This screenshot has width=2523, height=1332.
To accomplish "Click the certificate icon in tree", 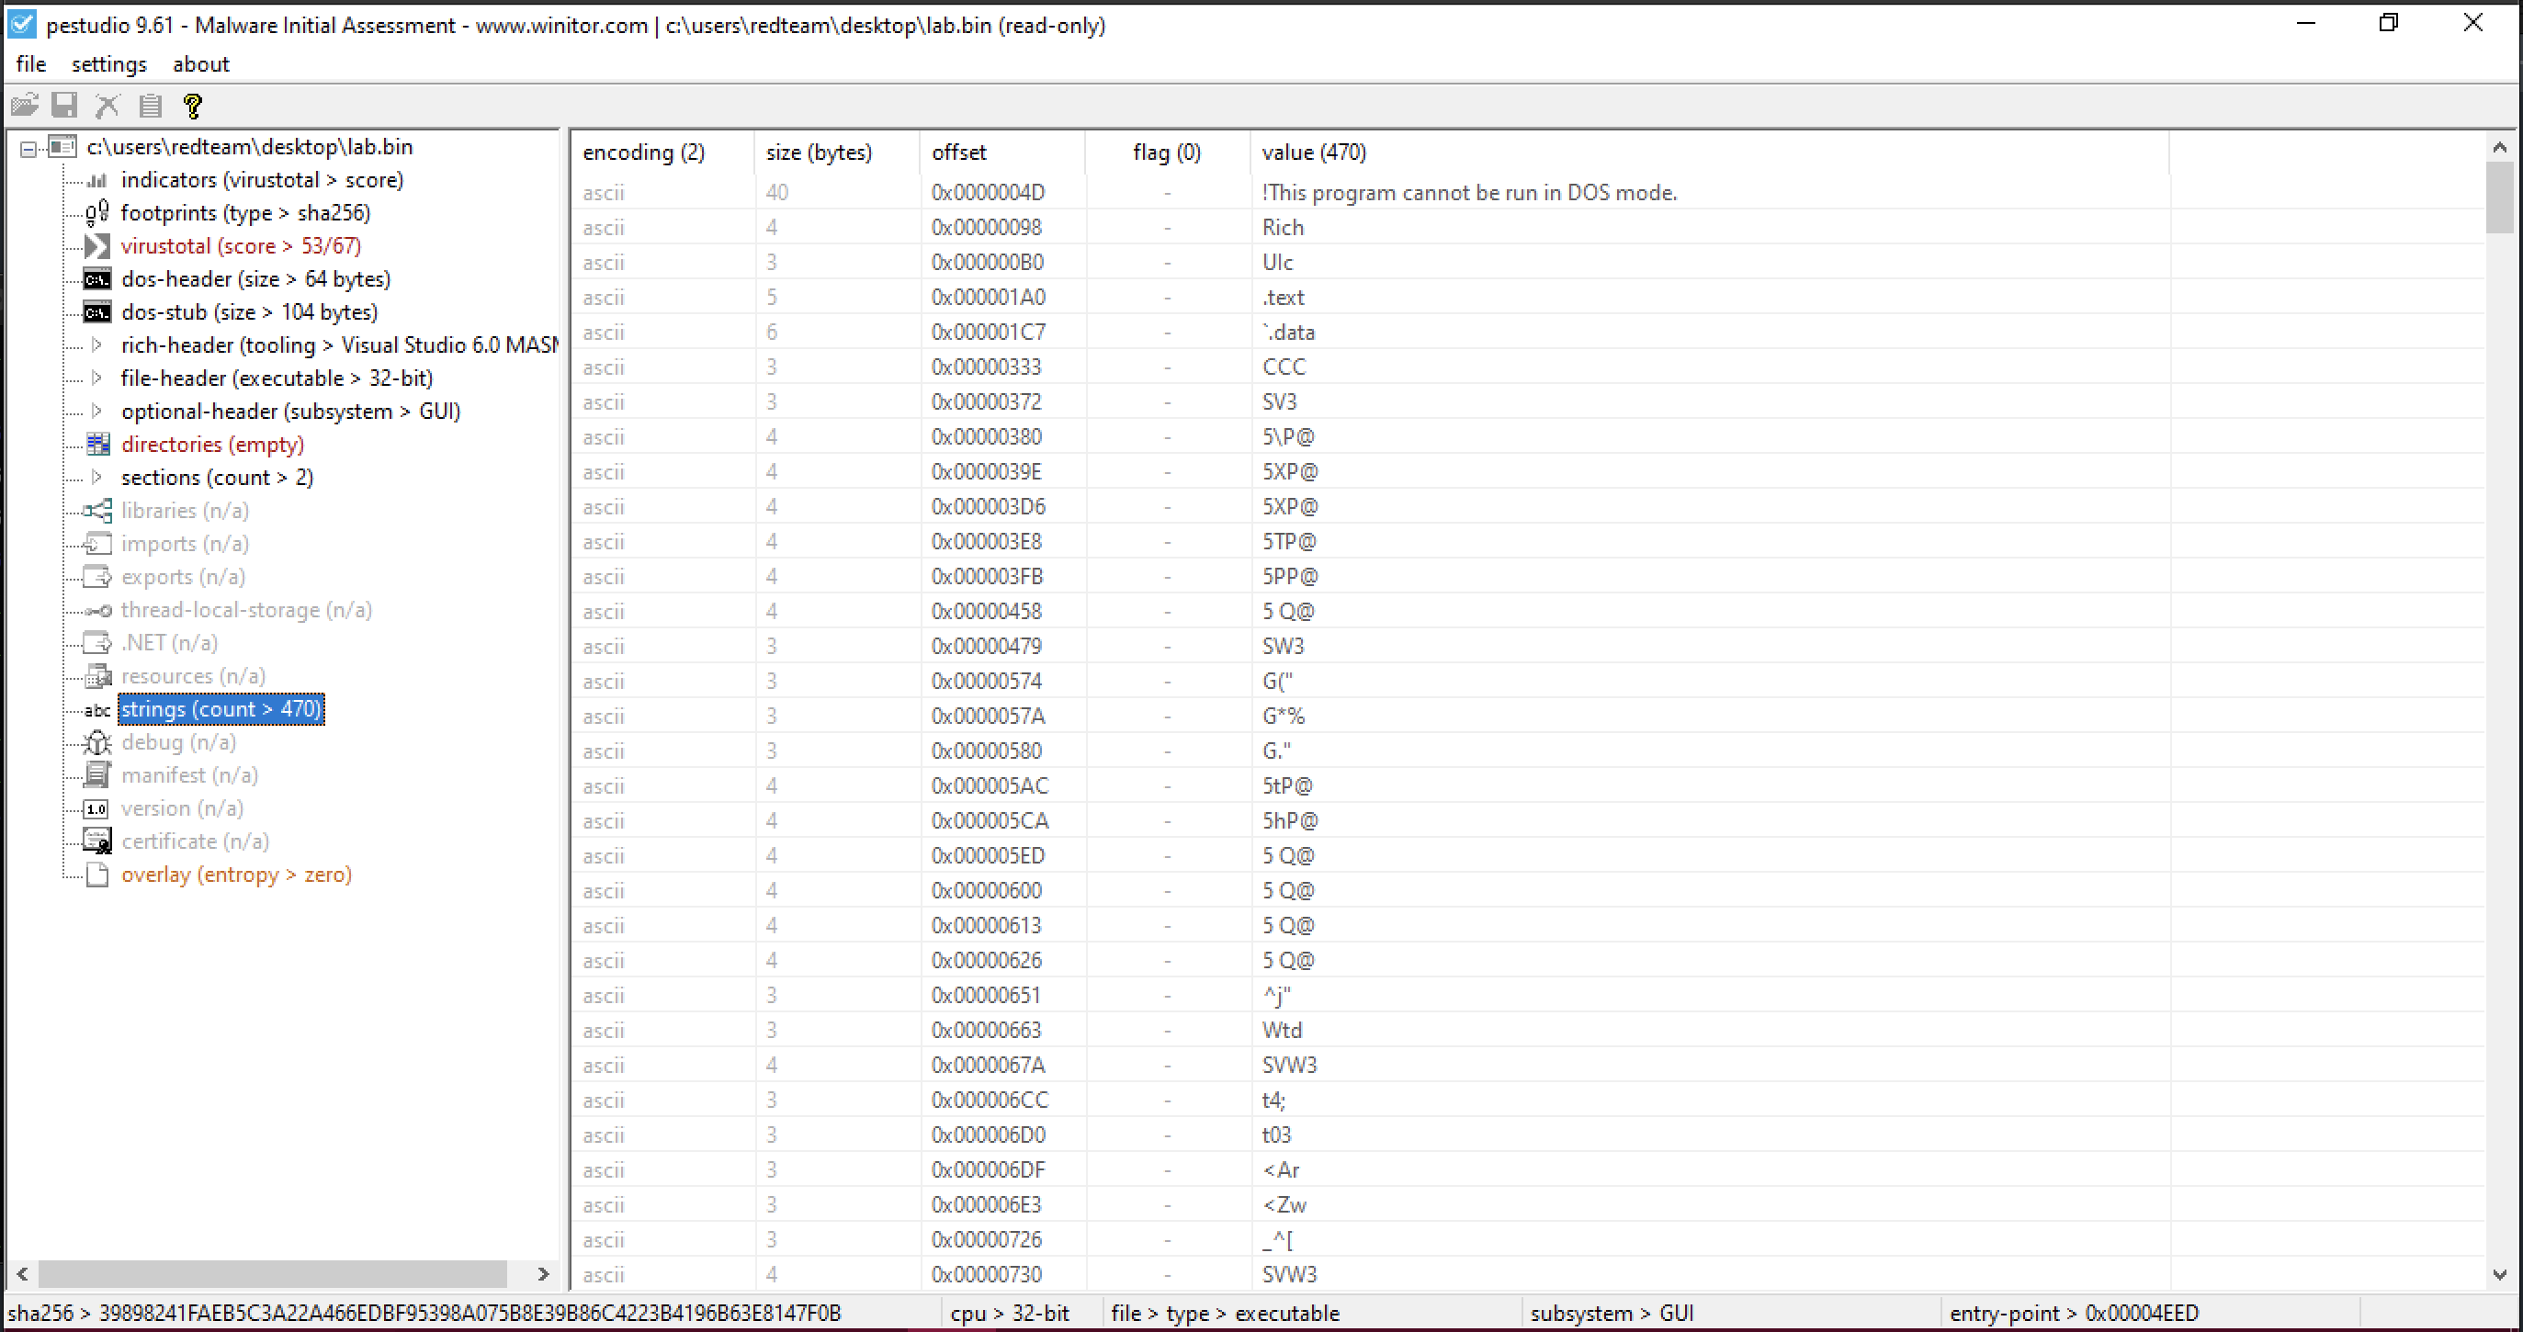I will coord(97,841).
